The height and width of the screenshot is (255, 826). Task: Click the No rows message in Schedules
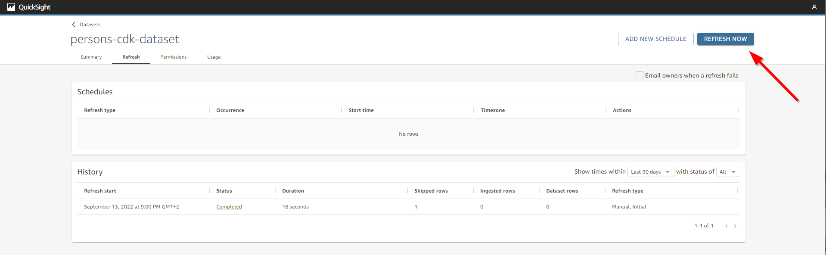tap(408, 134)
